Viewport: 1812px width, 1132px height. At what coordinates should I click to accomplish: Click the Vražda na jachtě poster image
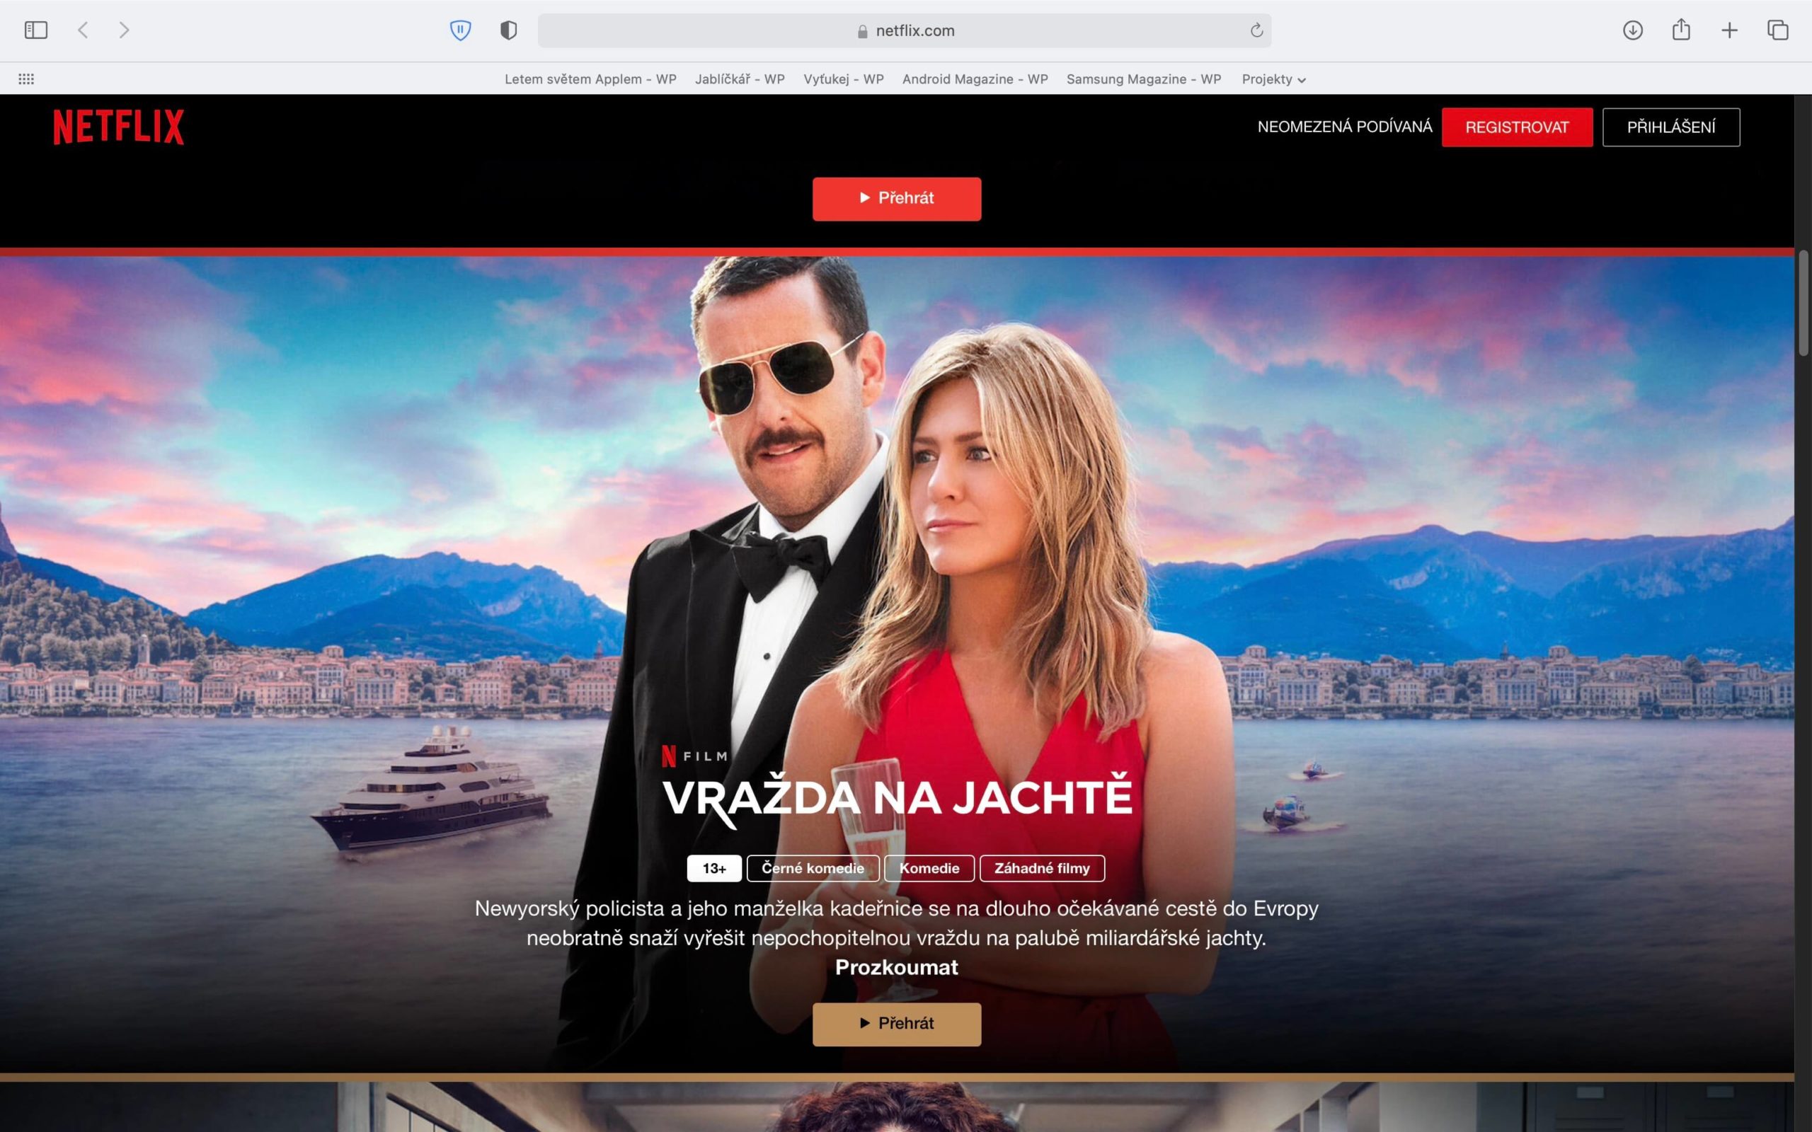pyautogui.click(x=896, y=664)
